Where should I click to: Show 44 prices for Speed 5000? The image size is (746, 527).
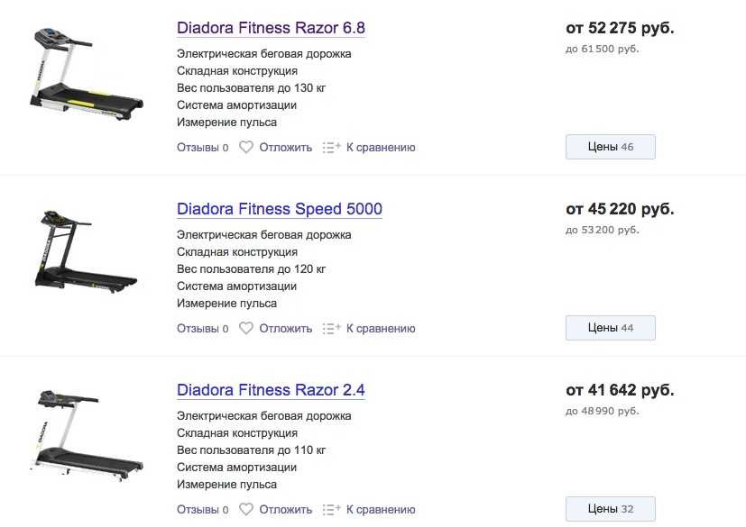(610, 328)
